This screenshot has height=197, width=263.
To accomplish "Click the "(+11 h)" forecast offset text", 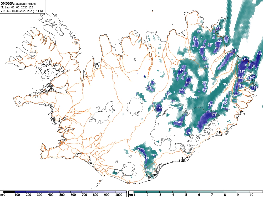I will pyautogui.click(x=38, y=11).
